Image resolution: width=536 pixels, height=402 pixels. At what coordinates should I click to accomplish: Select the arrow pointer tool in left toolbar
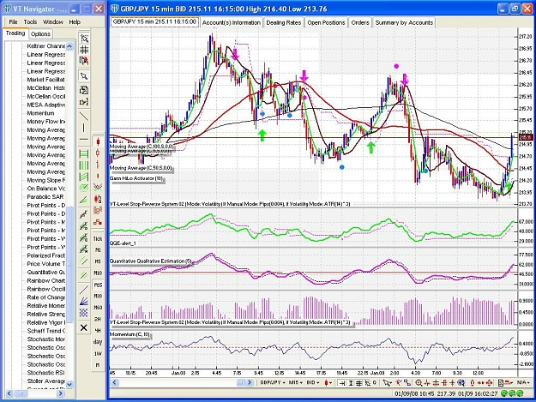tap(84, 75)
